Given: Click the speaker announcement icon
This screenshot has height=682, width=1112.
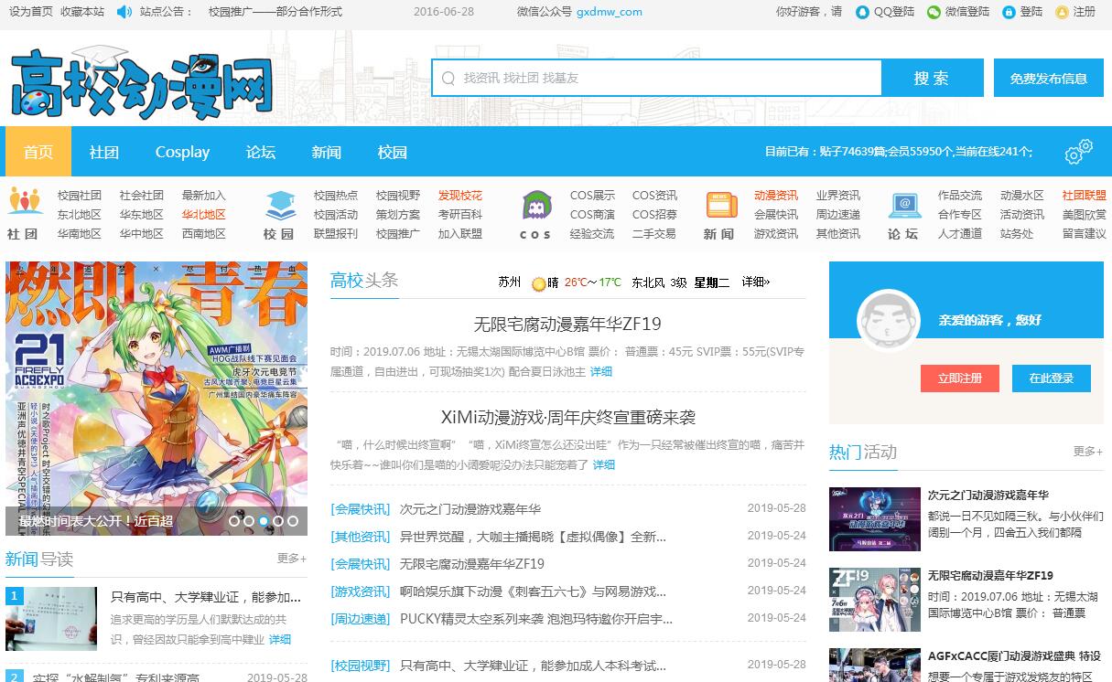Looking at the screenshot, I should [124, 12].
